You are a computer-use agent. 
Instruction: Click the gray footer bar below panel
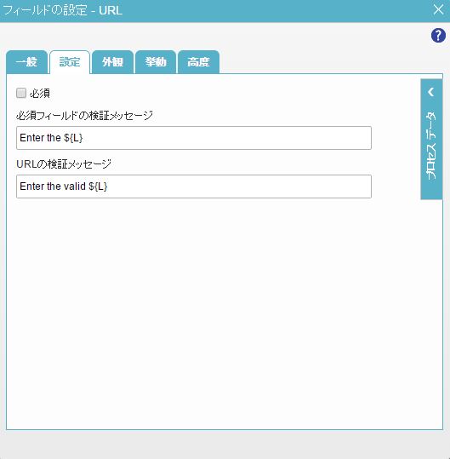(225, 445)
